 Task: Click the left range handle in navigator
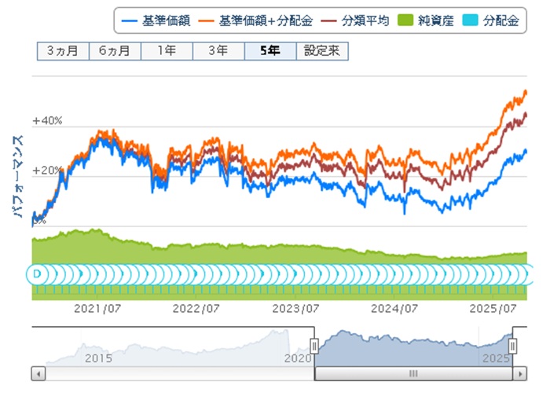pos(314,346)
